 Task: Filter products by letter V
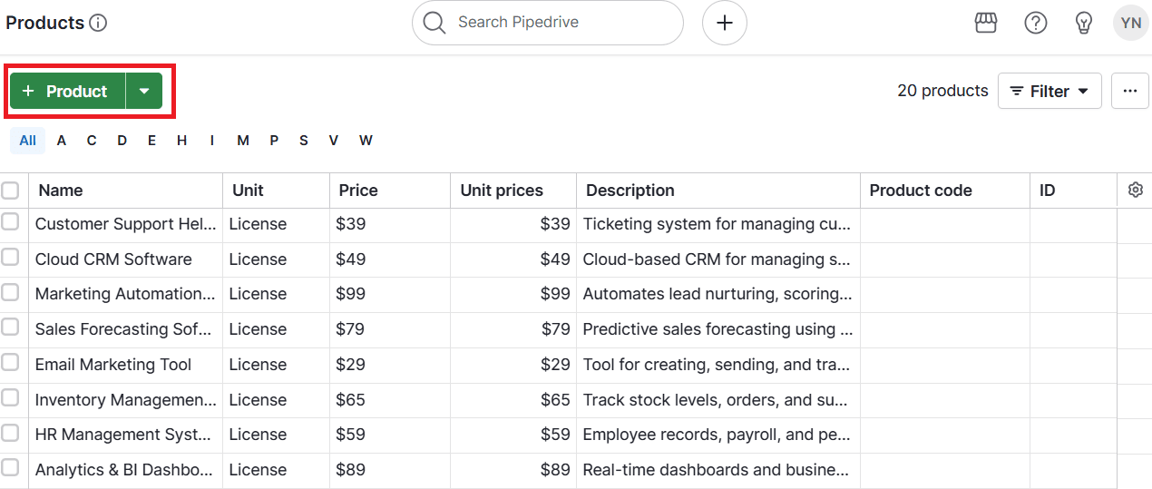(334, 140)
